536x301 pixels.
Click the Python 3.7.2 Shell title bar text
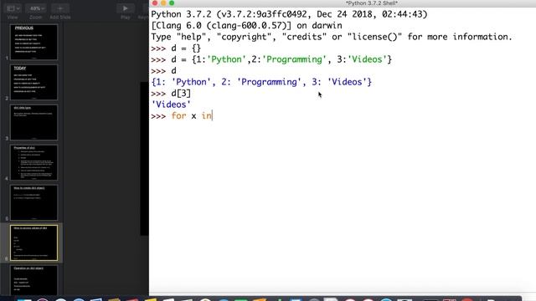pos(371,3)
